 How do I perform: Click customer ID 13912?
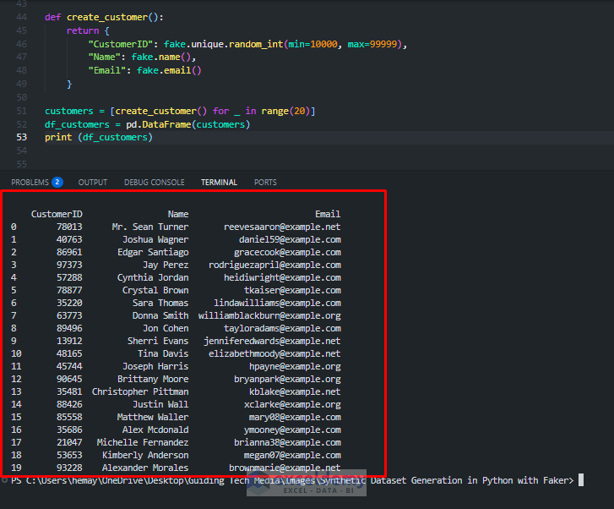(x=69, y=341)
